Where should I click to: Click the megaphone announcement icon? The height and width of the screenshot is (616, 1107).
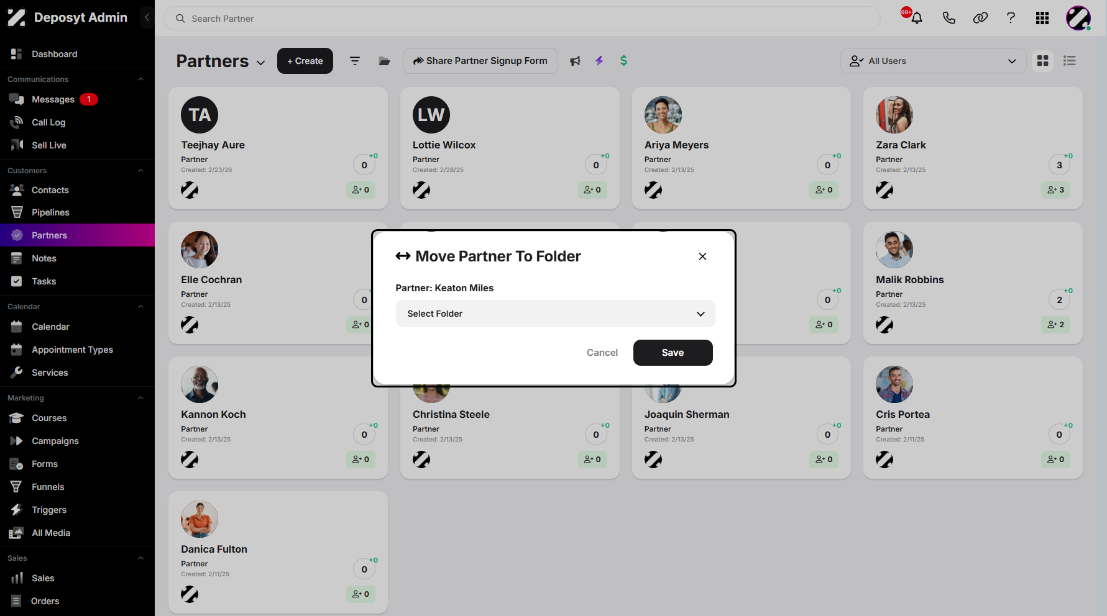pyautogui.click(x=576, y=61)
